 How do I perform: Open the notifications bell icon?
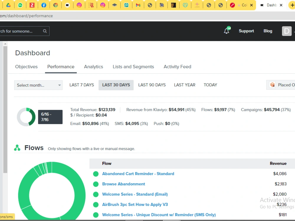[227, 31]
